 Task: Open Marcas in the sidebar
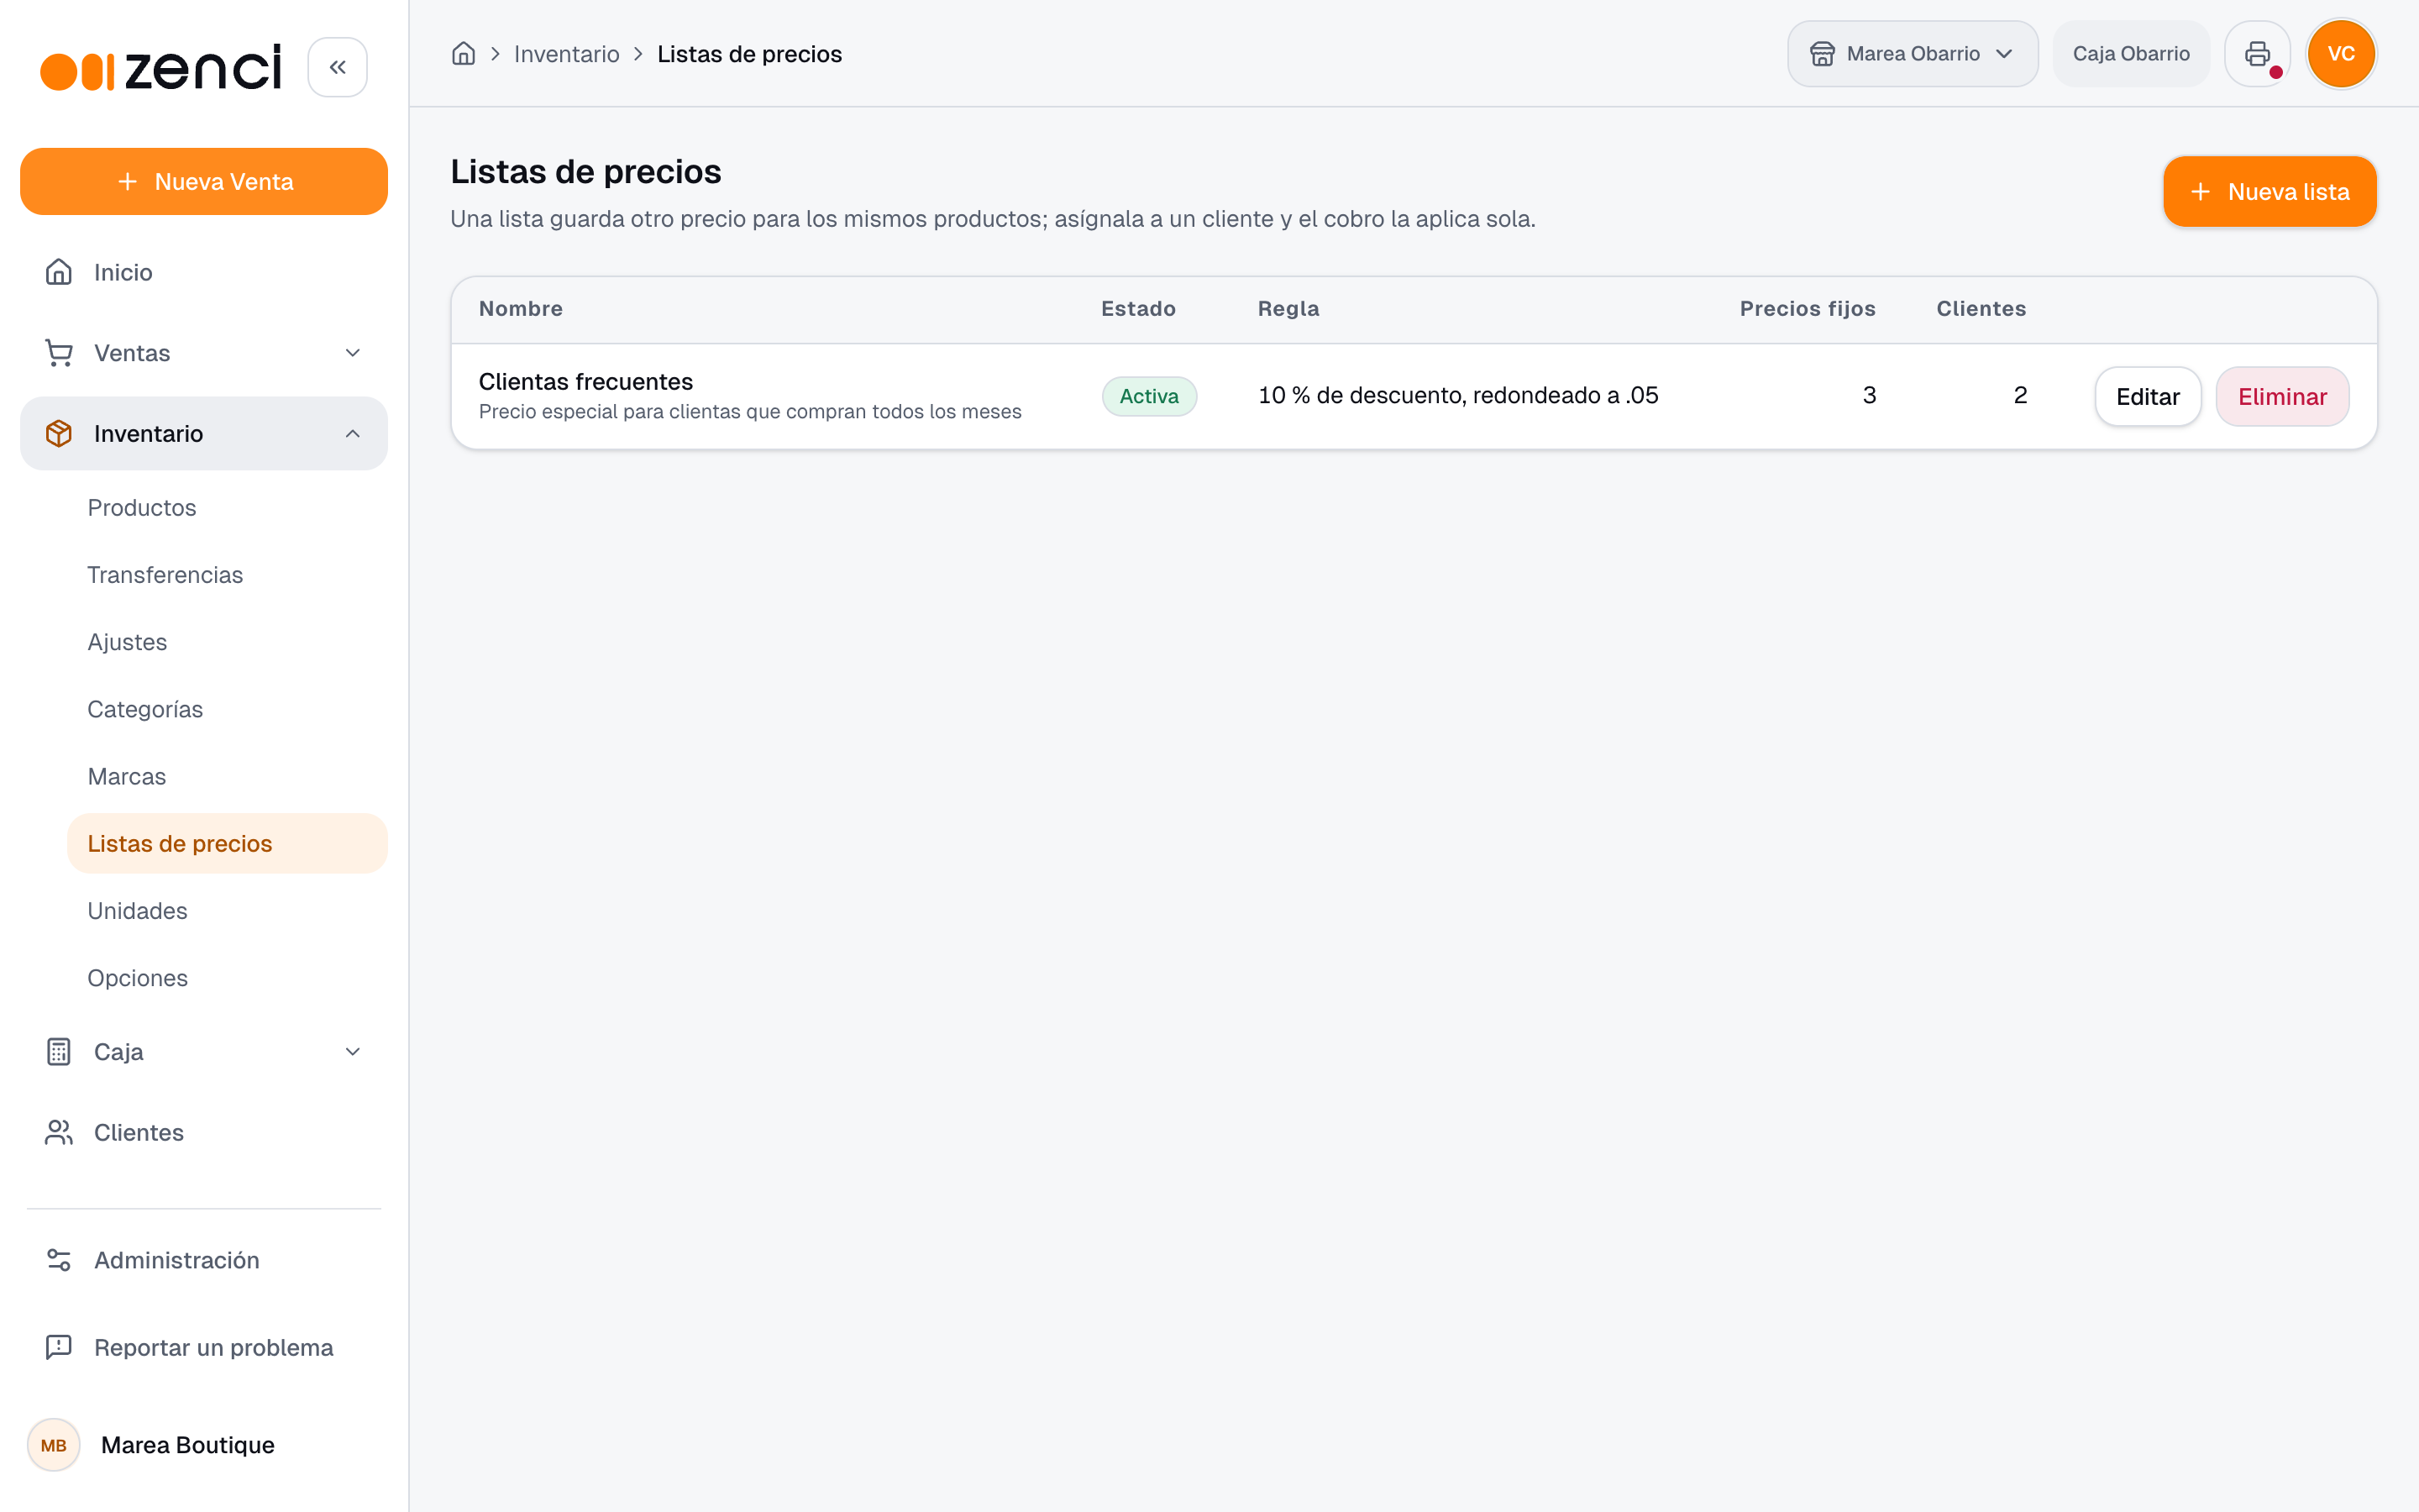click(227, 776)
